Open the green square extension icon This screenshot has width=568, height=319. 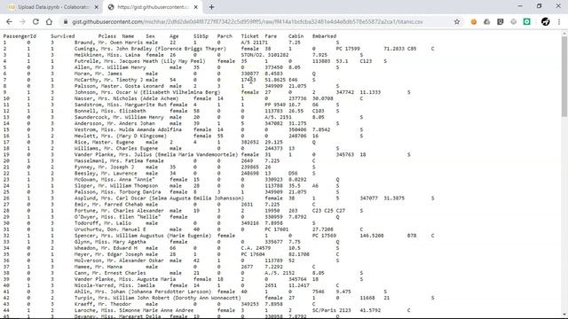(x=526, y=21)
